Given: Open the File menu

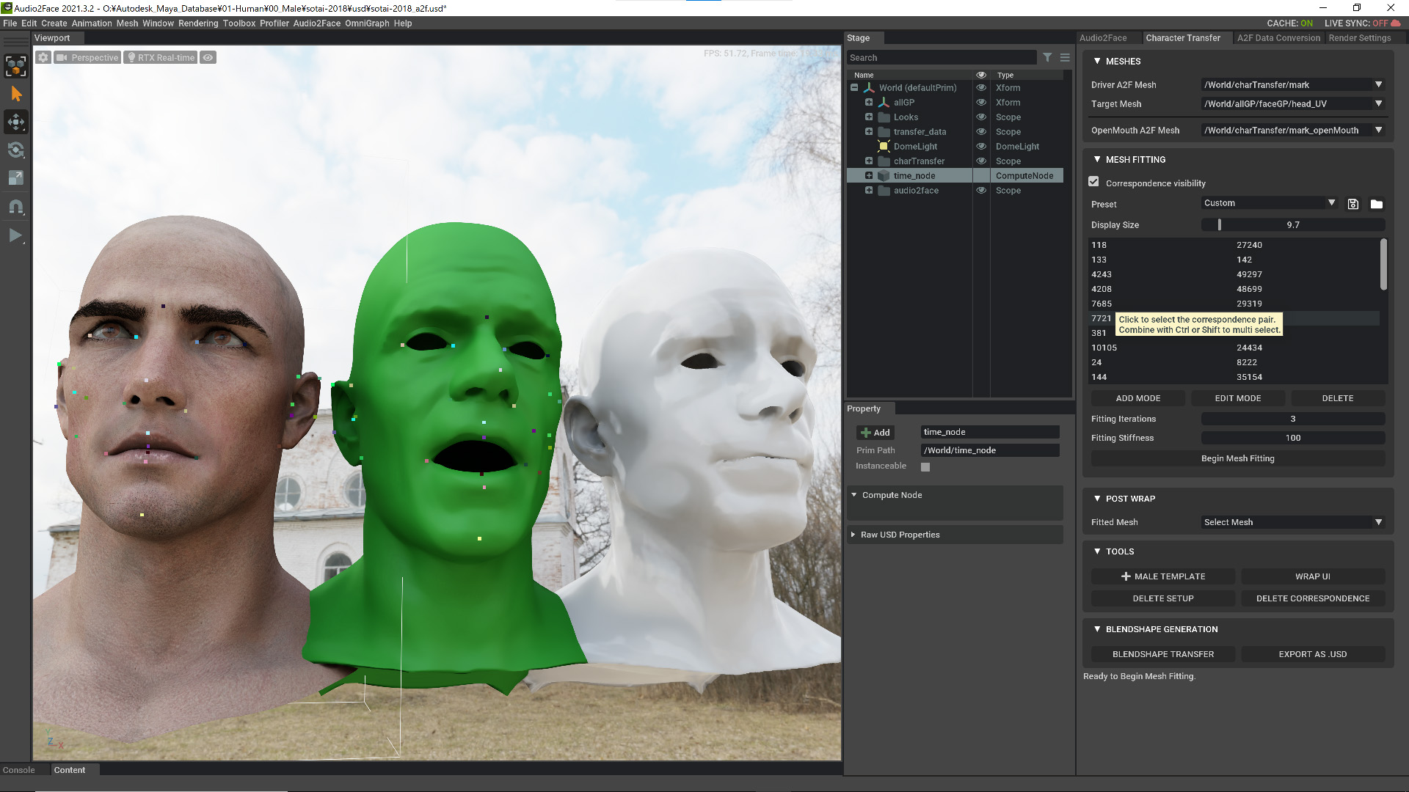Looking at the screenshot, I should pos(10,23).
